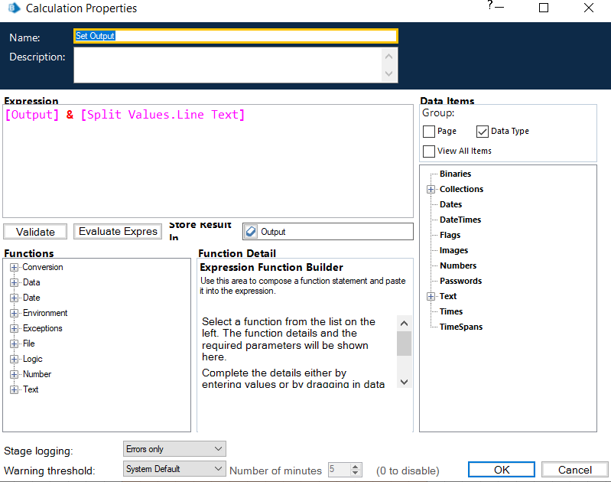Tick the View All Items checkbox
This screenshot has width=611, height=482.
pyautogui.click(x=429, y=151)
